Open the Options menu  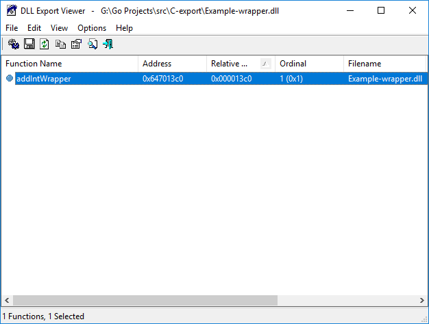[92, 28]
